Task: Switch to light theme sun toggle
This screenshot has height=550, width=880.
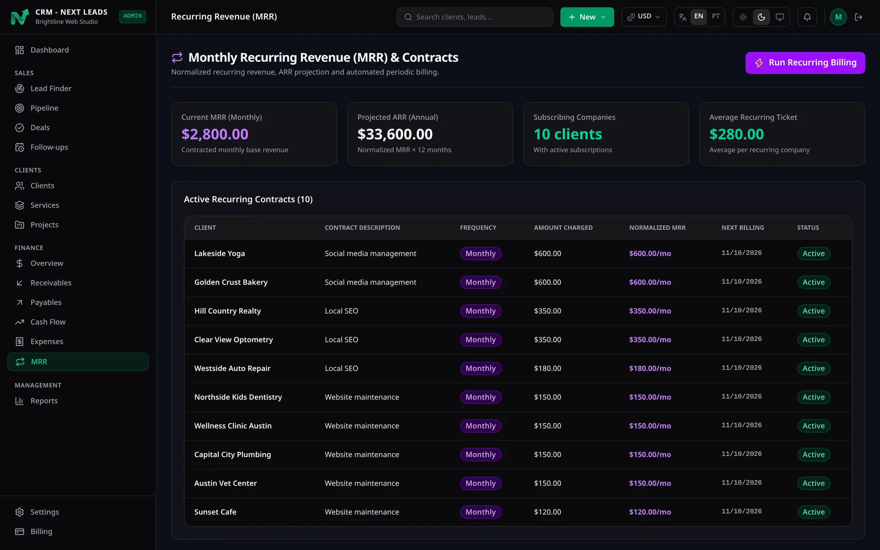Action: point(743,17)
